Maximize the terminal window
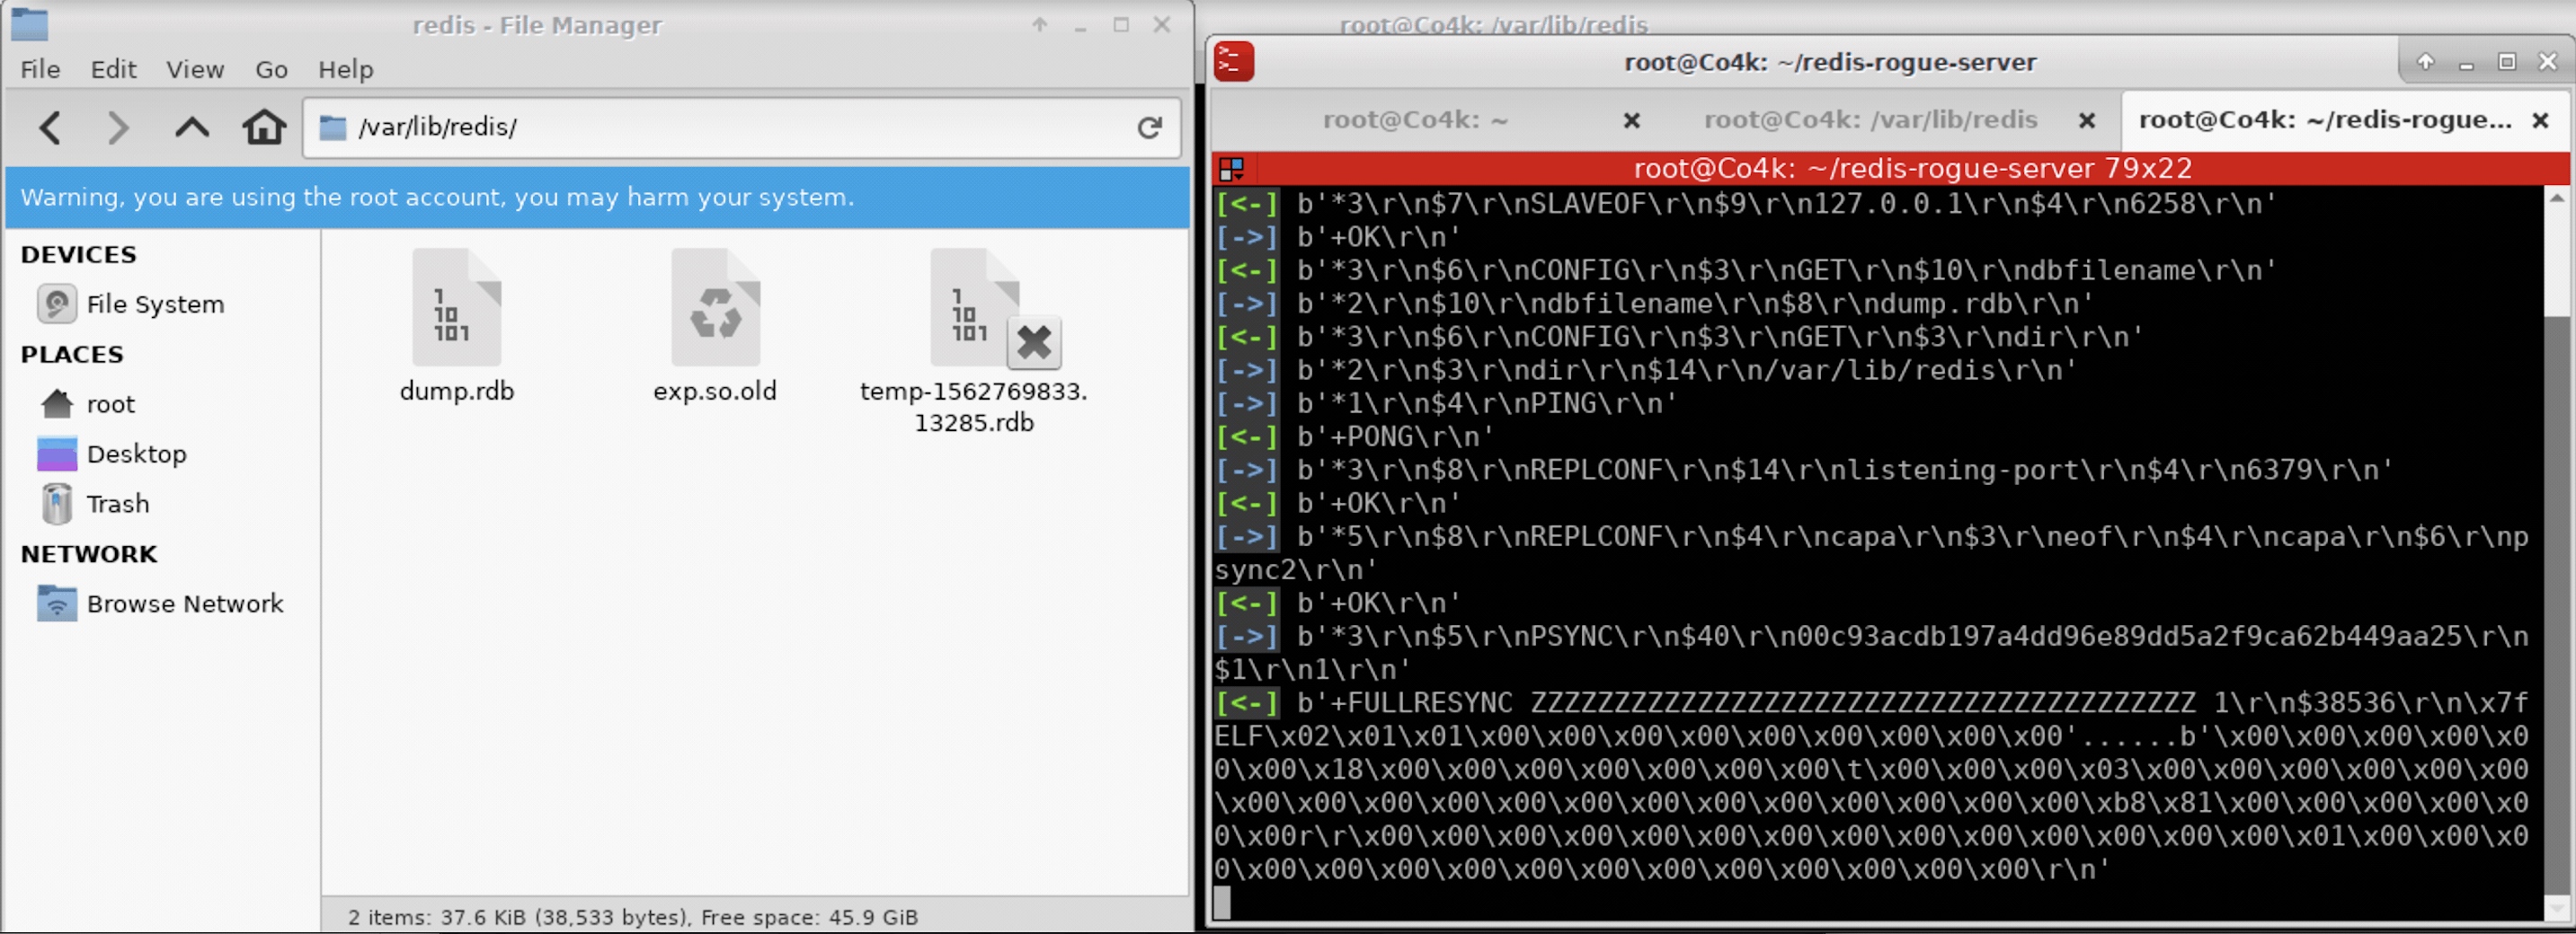Screen dimensions: 2576x934 click(2506, 62)
